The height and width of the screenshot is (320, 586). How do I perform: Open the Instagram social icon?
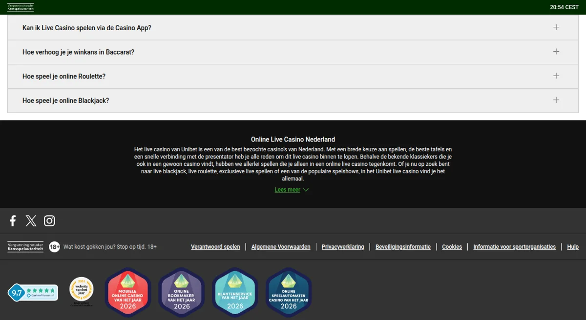(49, 221)
